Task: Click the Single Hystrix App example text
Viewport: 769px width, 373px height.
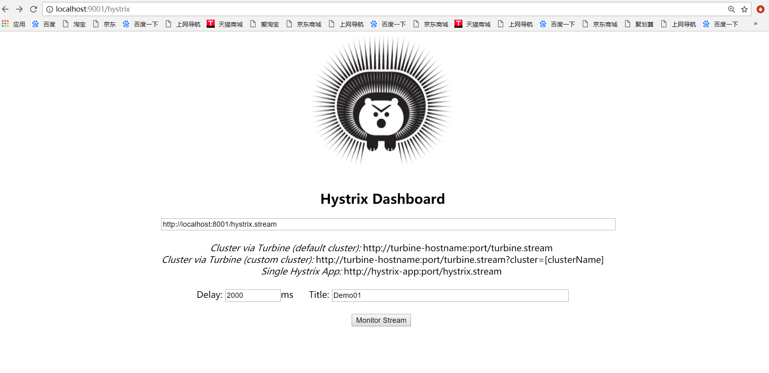Action: coord(381,271)
